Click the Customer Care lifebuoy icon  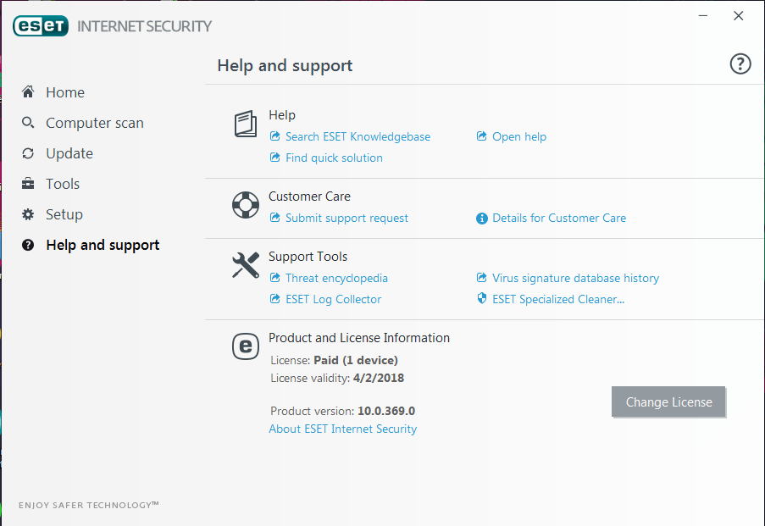point(246,205)
